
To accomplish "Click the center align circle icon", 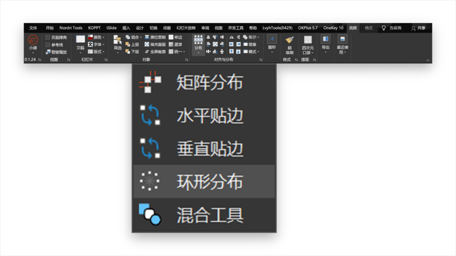I will [x=215, y=44].
